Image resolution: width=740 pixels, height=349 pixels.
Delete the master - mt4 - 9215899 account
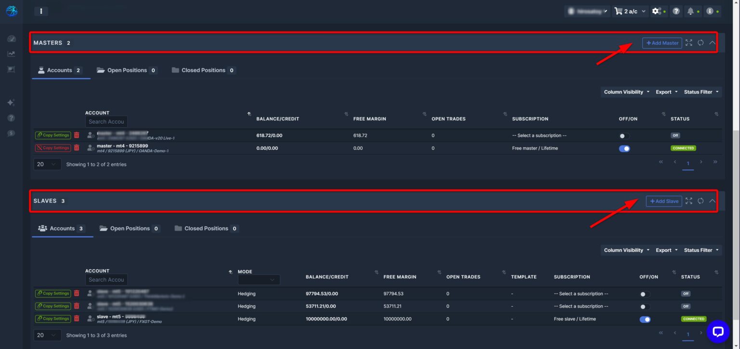click(x=77, y=148)
